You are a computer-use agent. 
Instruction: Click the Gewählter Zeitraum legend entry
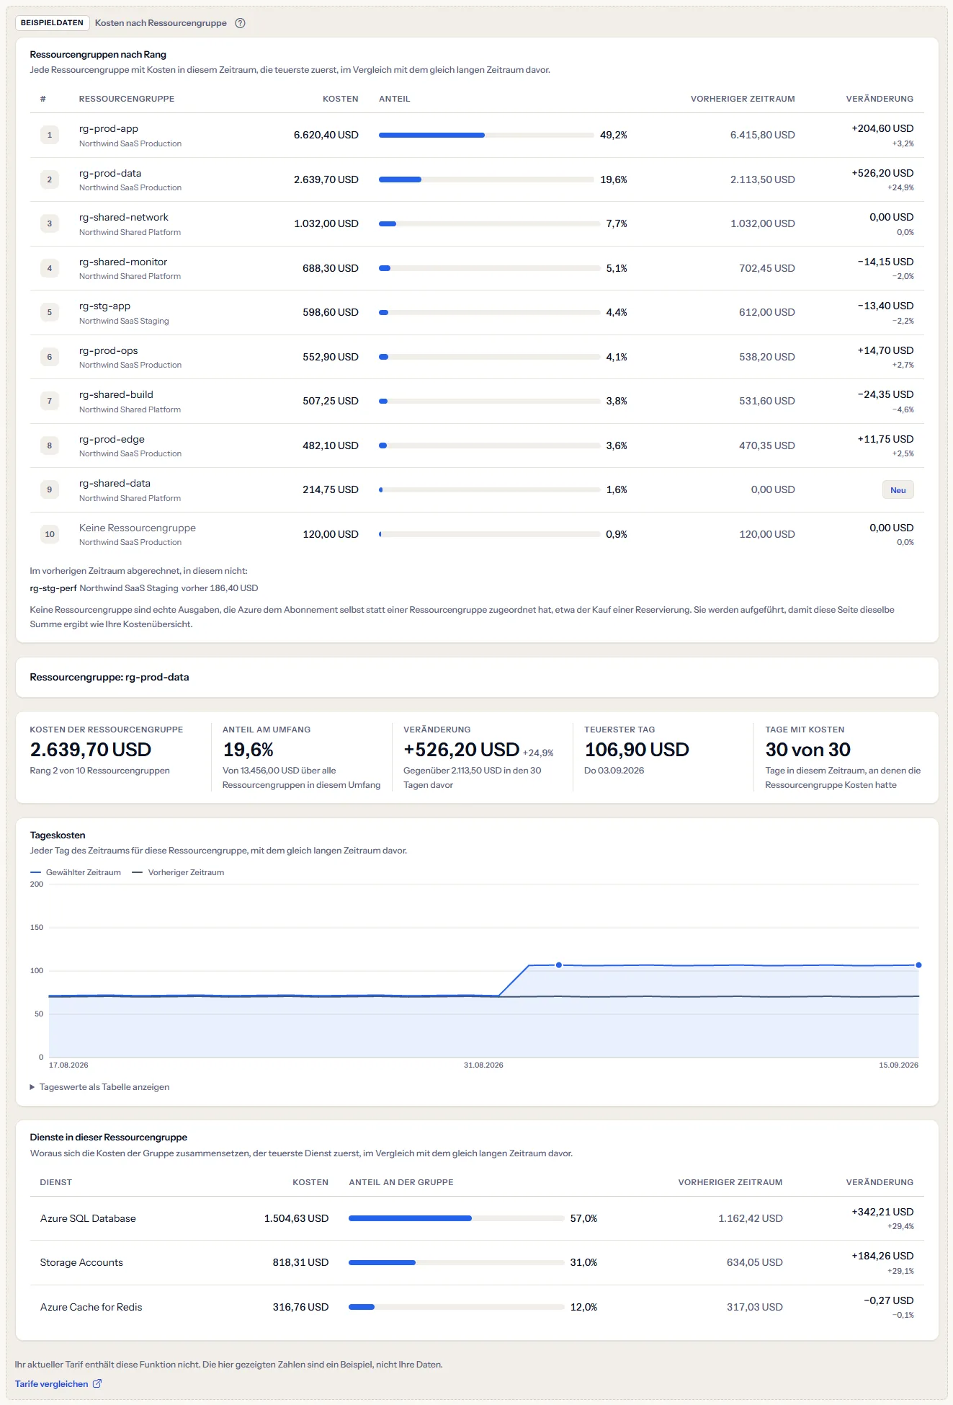[x=76, y=872]
